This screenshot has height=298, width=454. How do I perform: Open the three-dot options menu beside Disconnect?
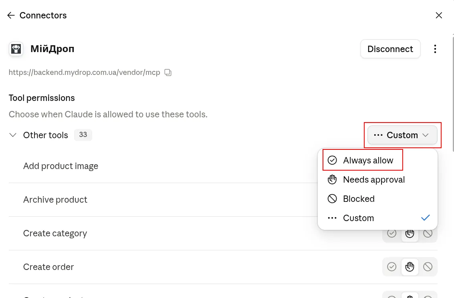435,49
